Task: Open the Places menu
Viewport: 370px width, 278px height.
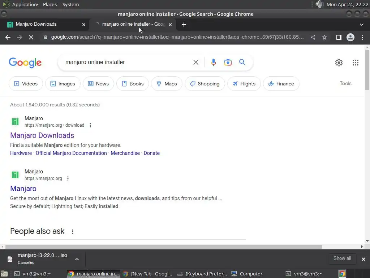Action: coord(50,4)
